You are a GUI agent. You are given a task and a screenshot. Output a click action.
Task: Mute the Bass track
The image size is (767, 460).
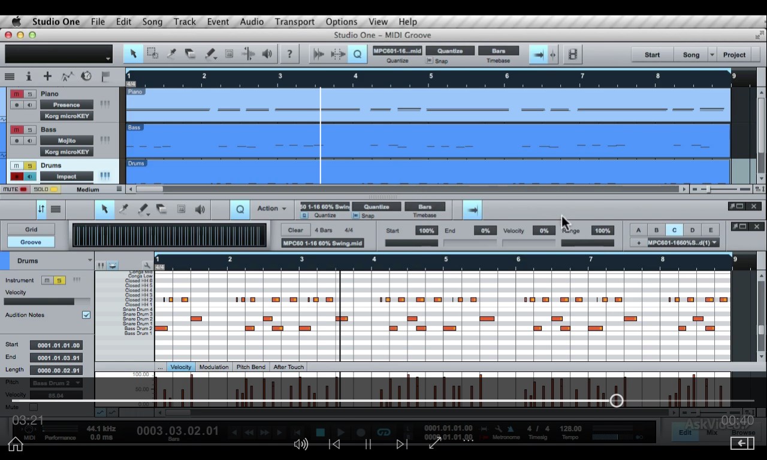coord(17,129)
